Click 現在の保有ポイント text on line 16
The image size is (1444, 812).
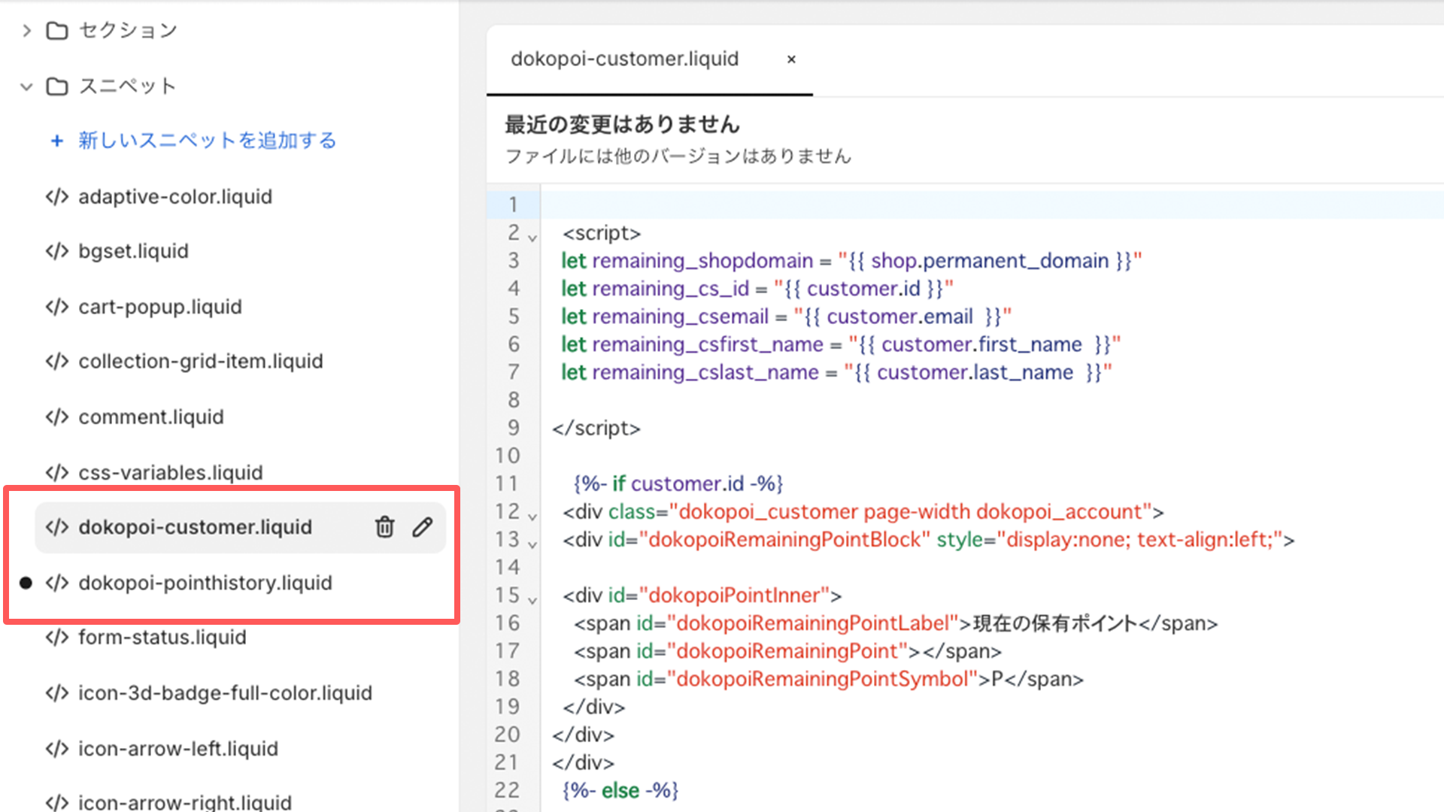[1055, 624]
